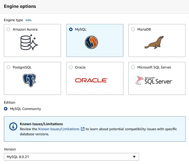Click the Microsoft SQL Server logo

pos(154,80)
